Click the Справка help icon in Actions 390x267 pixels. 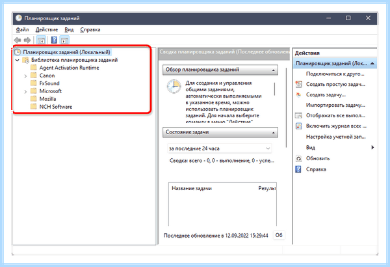pyautogui.click(x=298, y=169)
